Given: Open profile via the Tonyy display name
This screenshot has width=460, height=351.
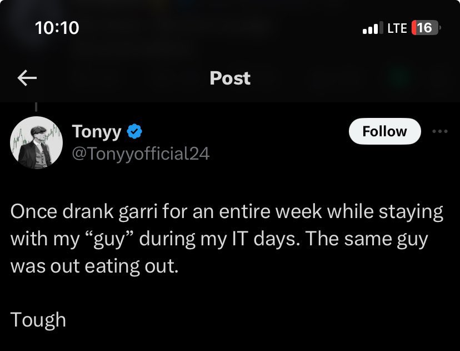Looking at the screenshot, I should [x=97, y=132].
